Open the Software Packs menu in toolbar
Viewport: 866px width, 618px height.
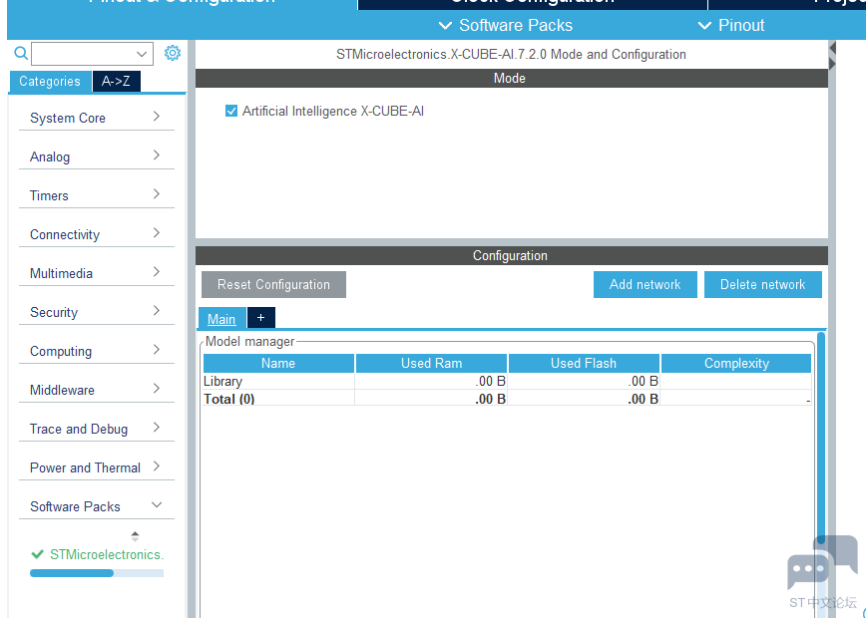coord(506,25)
